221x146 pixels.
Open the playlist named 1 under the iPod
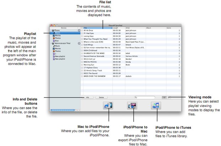tap(55, 54)
